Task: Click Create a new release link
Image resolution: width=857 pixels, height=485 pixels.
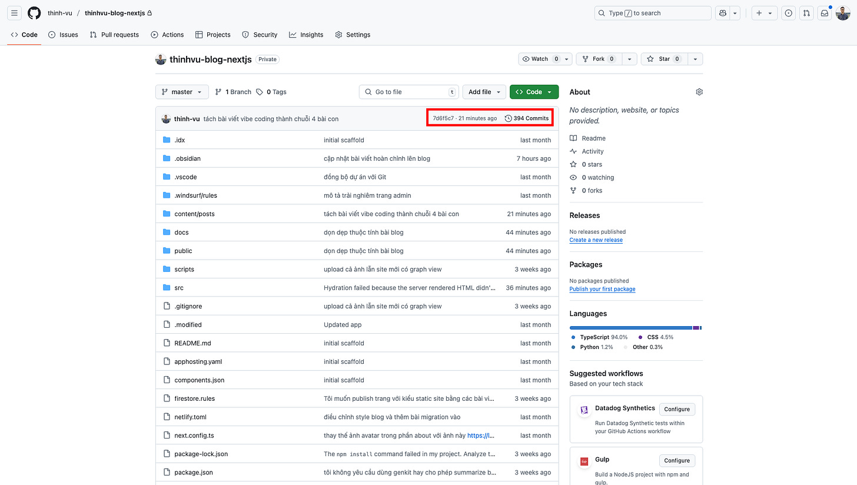Action: [x=596, y=240]
